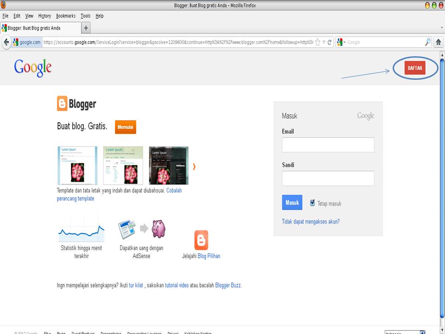
Task: Open the Blogger Buzz link
Action: pyautogui.click(x=228, y=285)
